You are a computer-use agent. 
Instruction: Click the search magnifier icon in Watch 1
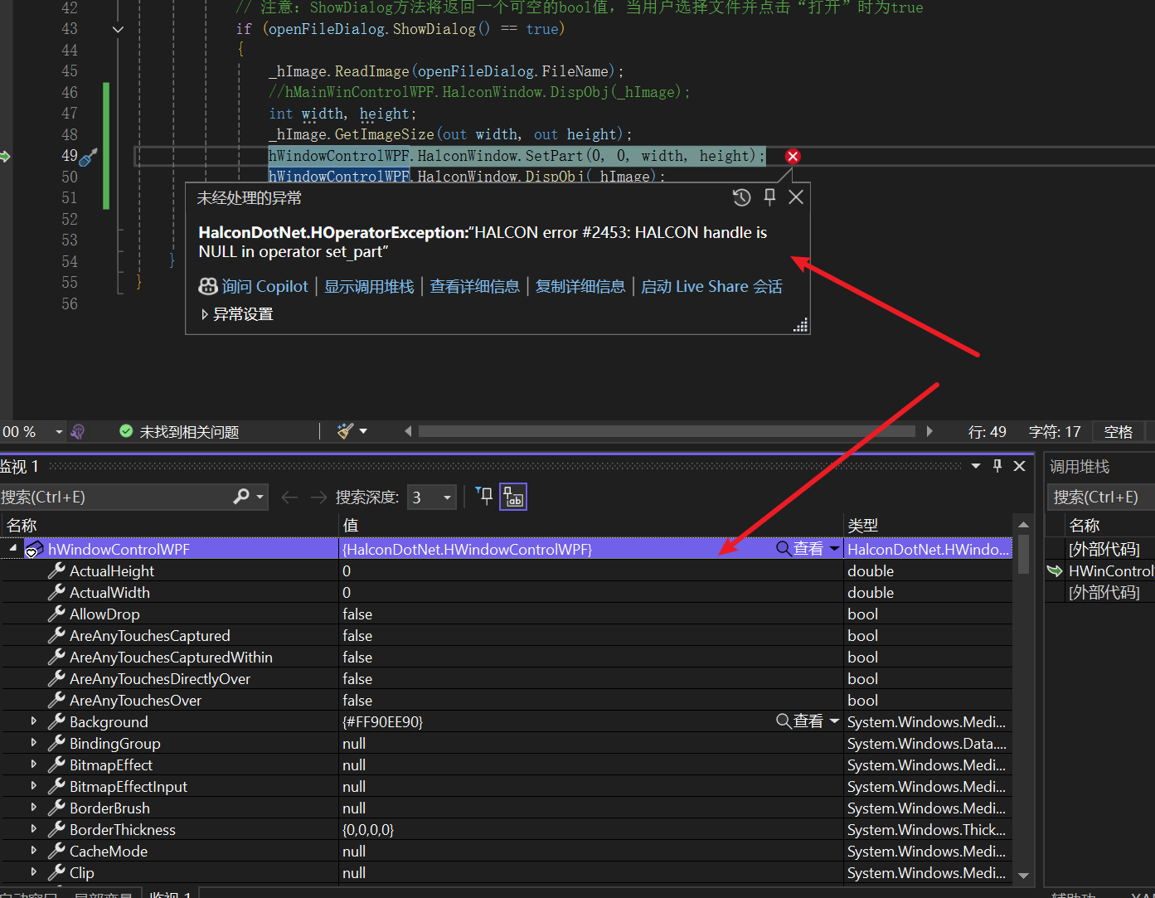(241, 497)
